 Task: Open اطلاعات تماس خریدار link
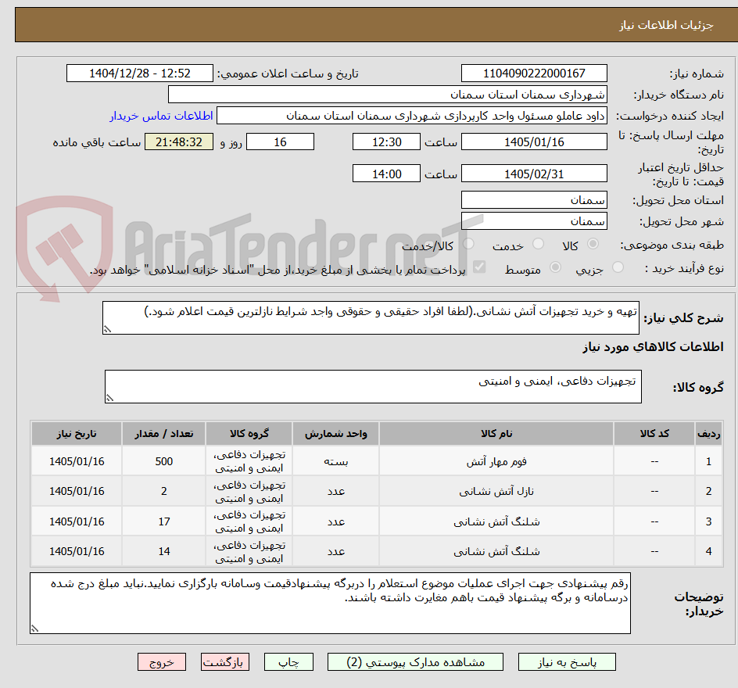point(161,116)
